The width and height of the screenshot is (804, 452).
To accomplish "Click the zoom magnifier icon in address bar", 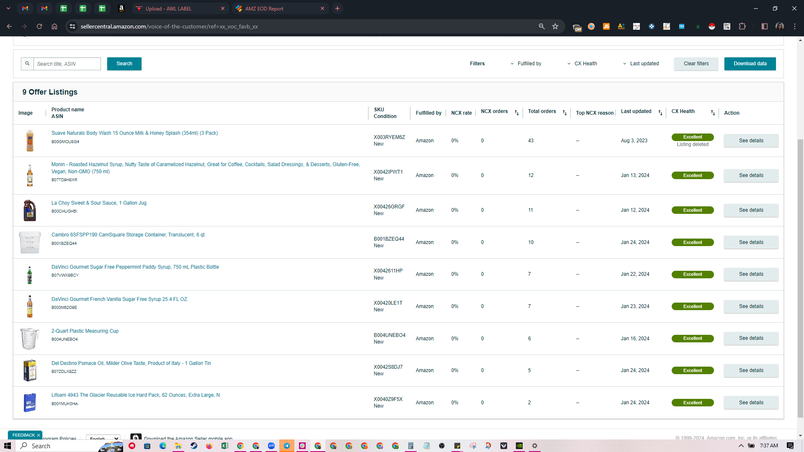I will coord(541,26).
